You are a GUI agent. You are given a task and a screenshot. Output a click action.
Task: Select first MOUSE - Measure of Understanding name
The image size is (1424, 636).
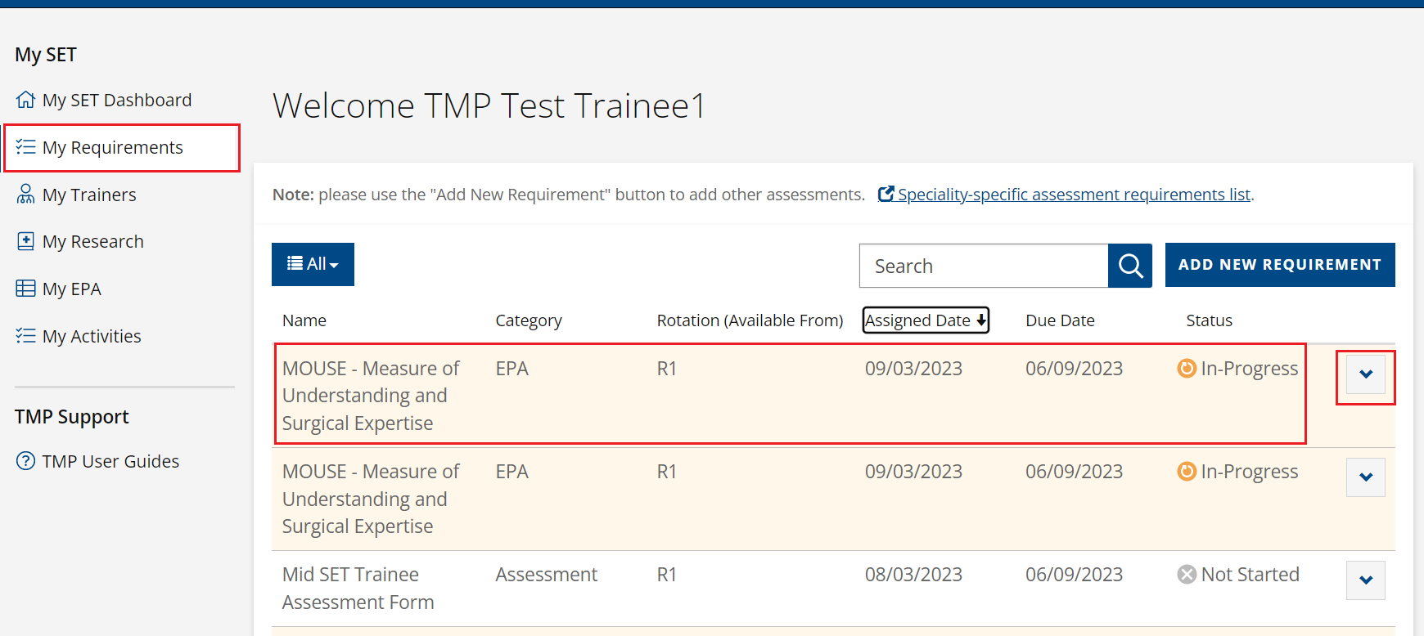[371, 396]
